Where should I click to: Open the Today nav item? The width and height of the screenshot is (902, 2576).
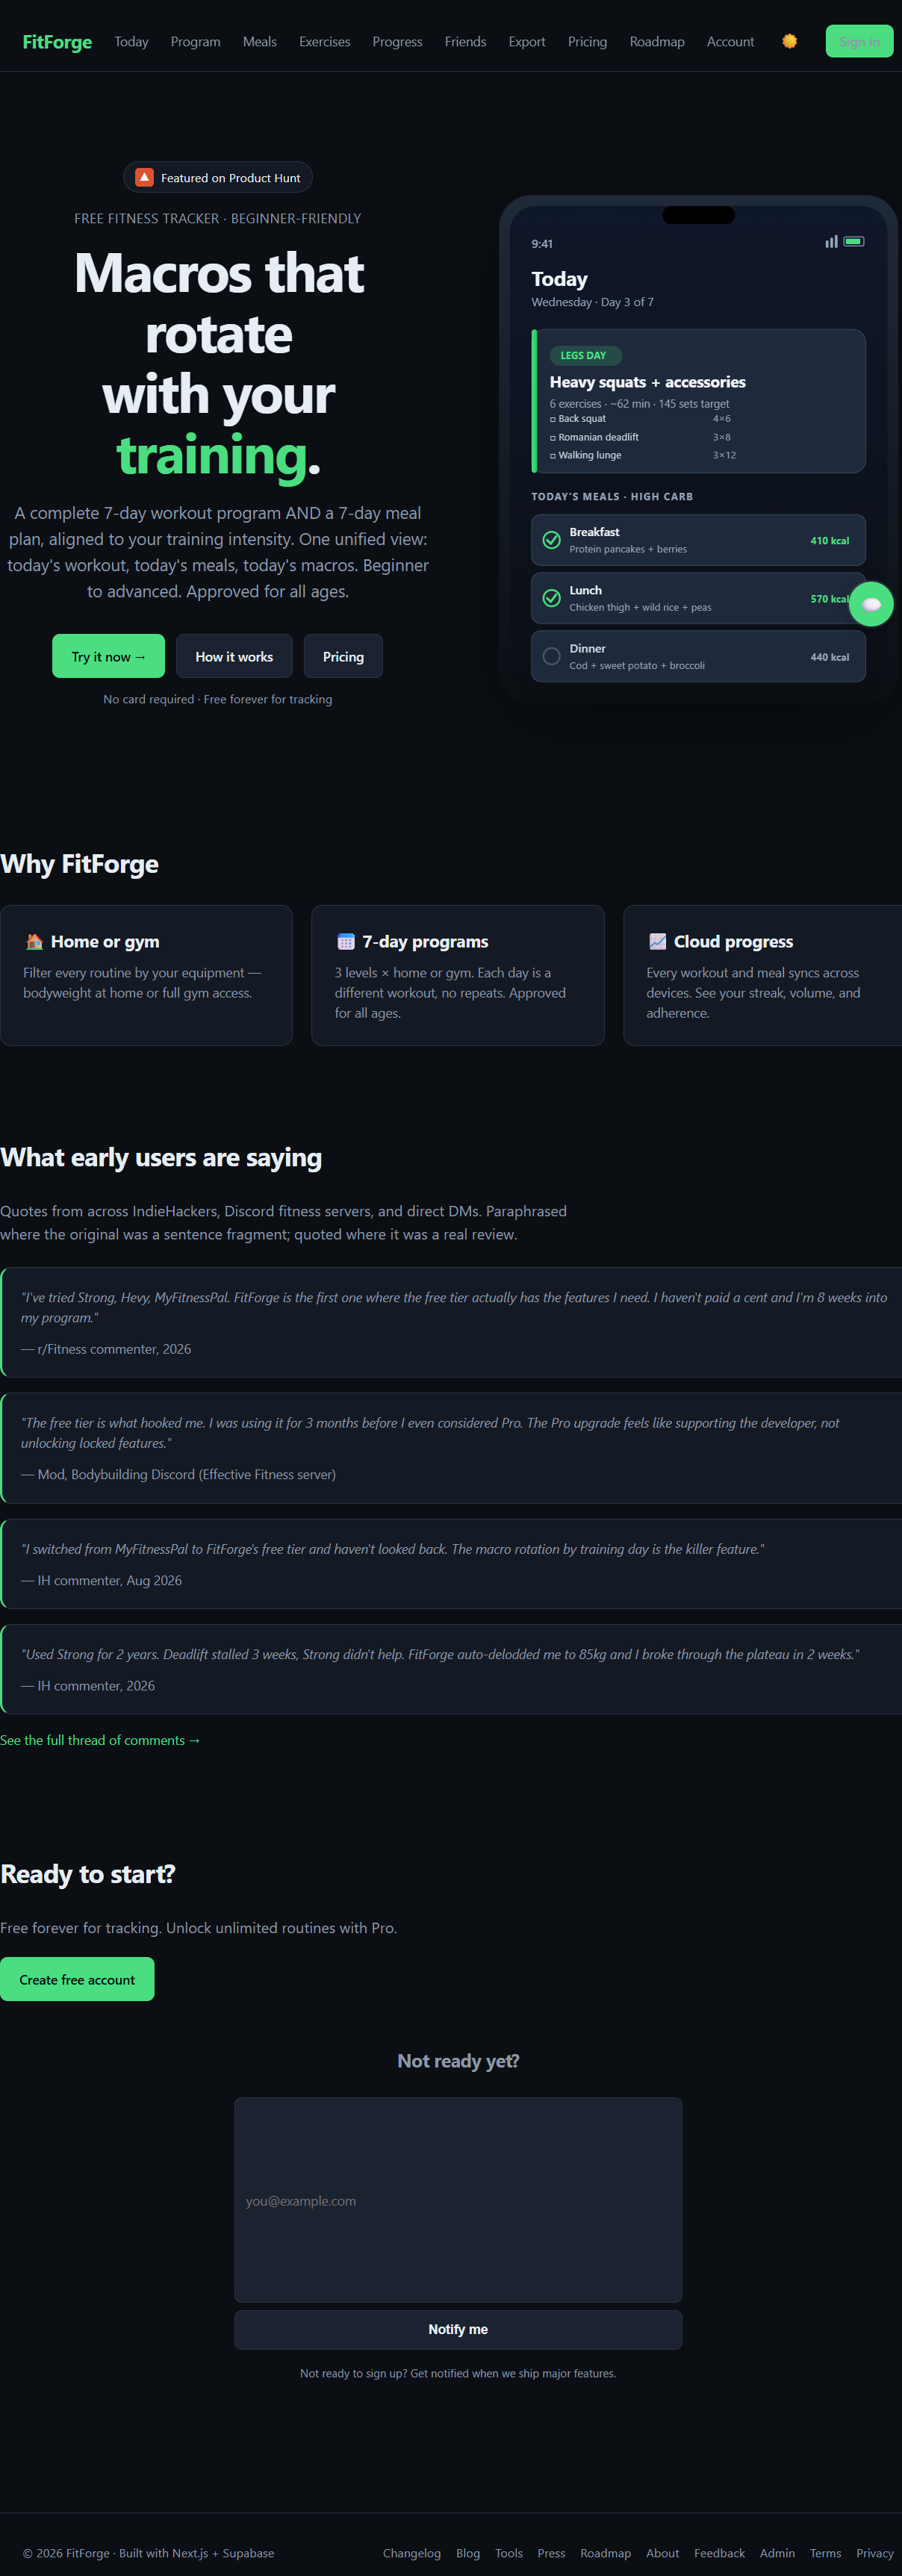[x=131, y=41]
